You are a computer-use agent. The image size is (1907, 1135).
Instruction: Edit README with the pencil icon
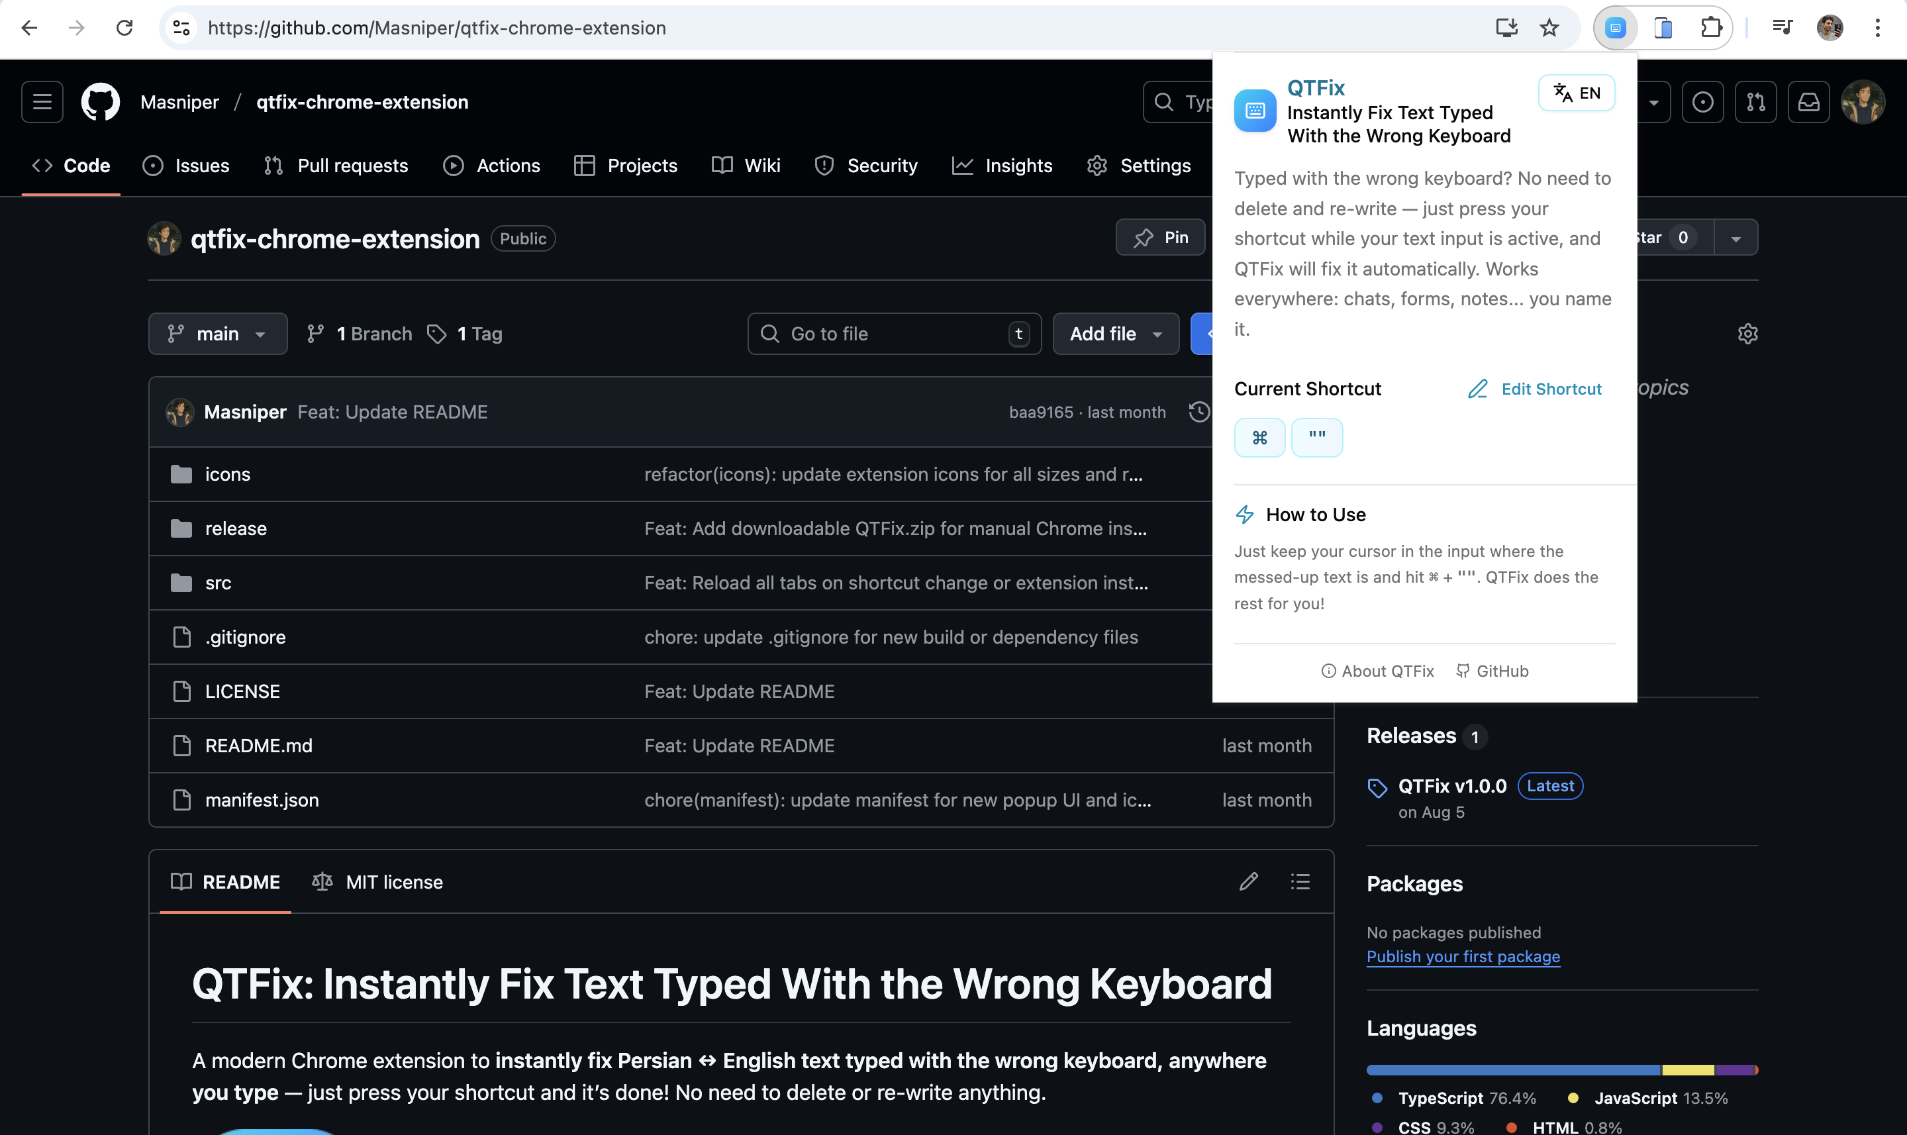pyautogui.click(x=1248, y=882)
